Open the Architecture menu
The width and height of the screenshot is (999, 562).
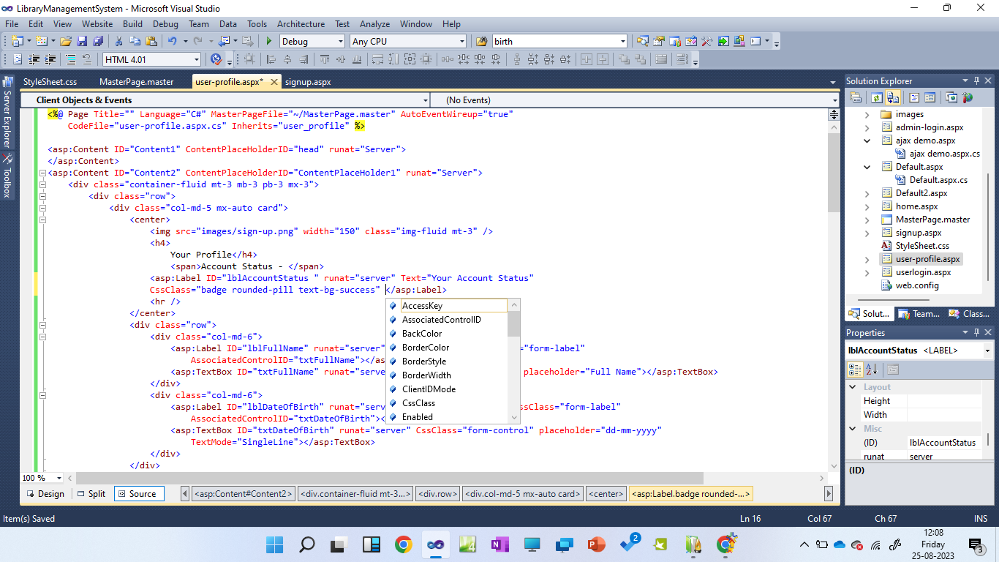tap(301, 24)
